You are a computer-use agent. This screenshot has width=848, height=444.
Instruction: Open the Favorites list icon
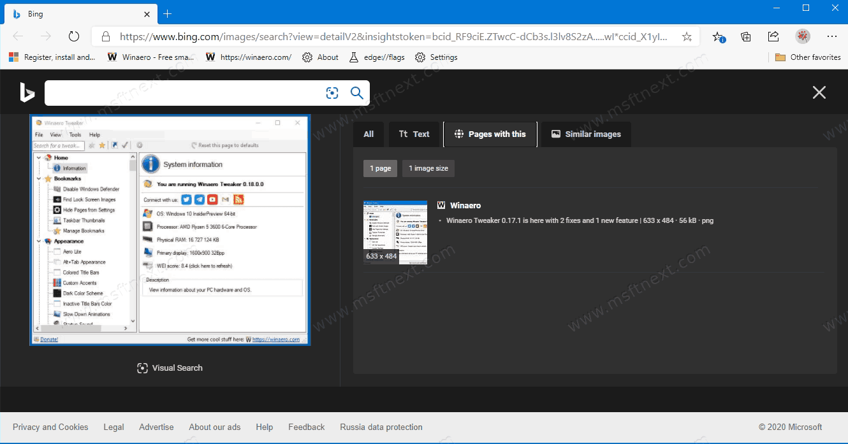coord(719,37)
